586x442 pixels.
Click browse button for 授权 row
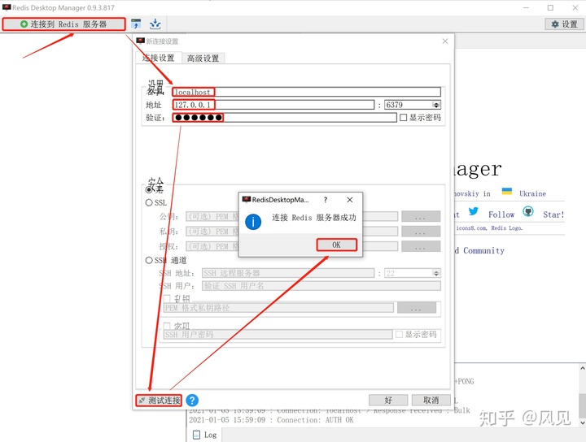point(421,246)
